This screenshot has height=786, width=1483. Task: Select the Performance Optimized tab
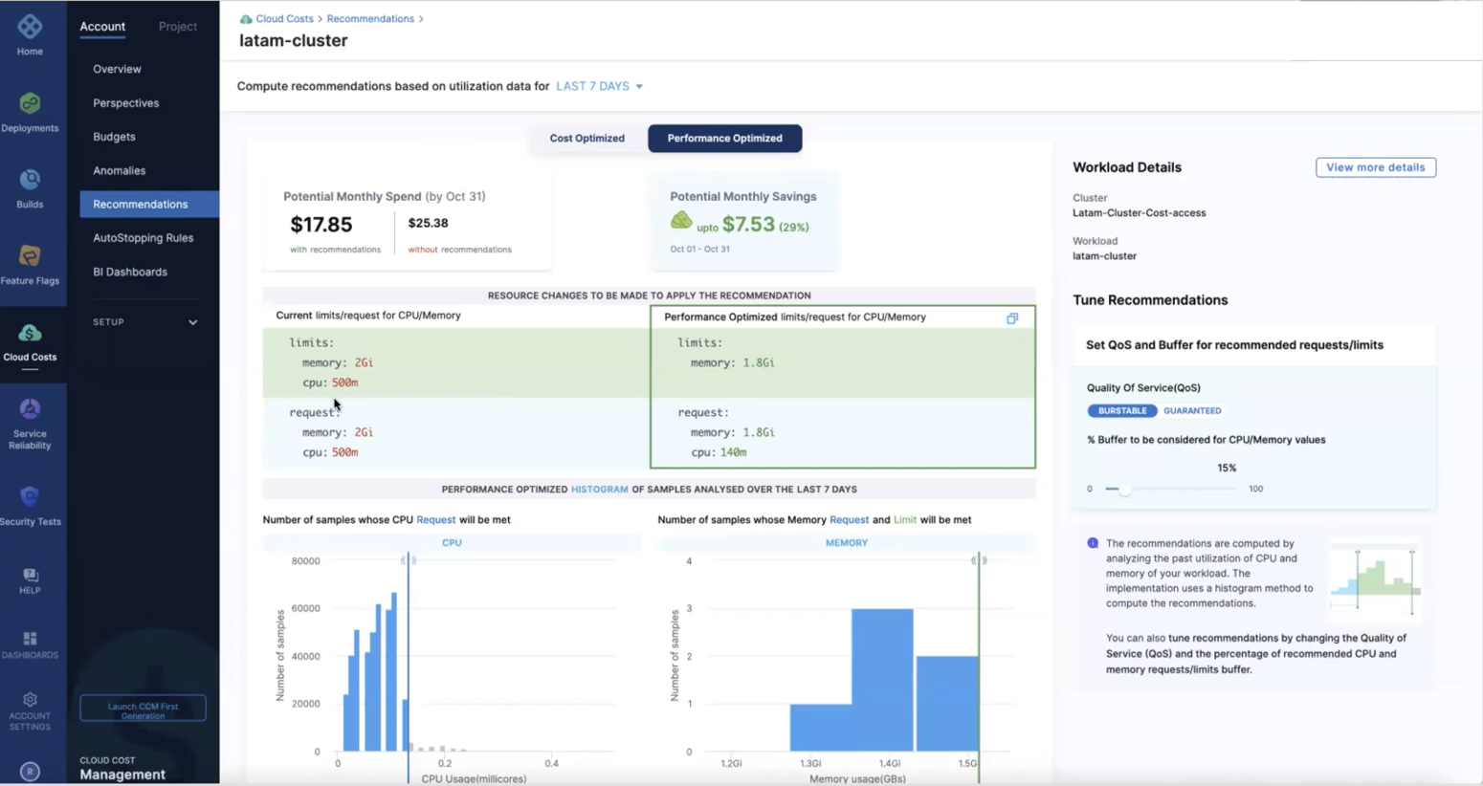(725, 139)
